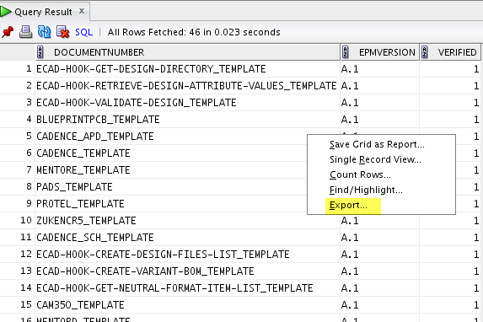
Task: Select ECAD-HOOK-CREATE-DESIGN-FILES-LIST_TEMPLATE cell
Action: click(188, 255)
